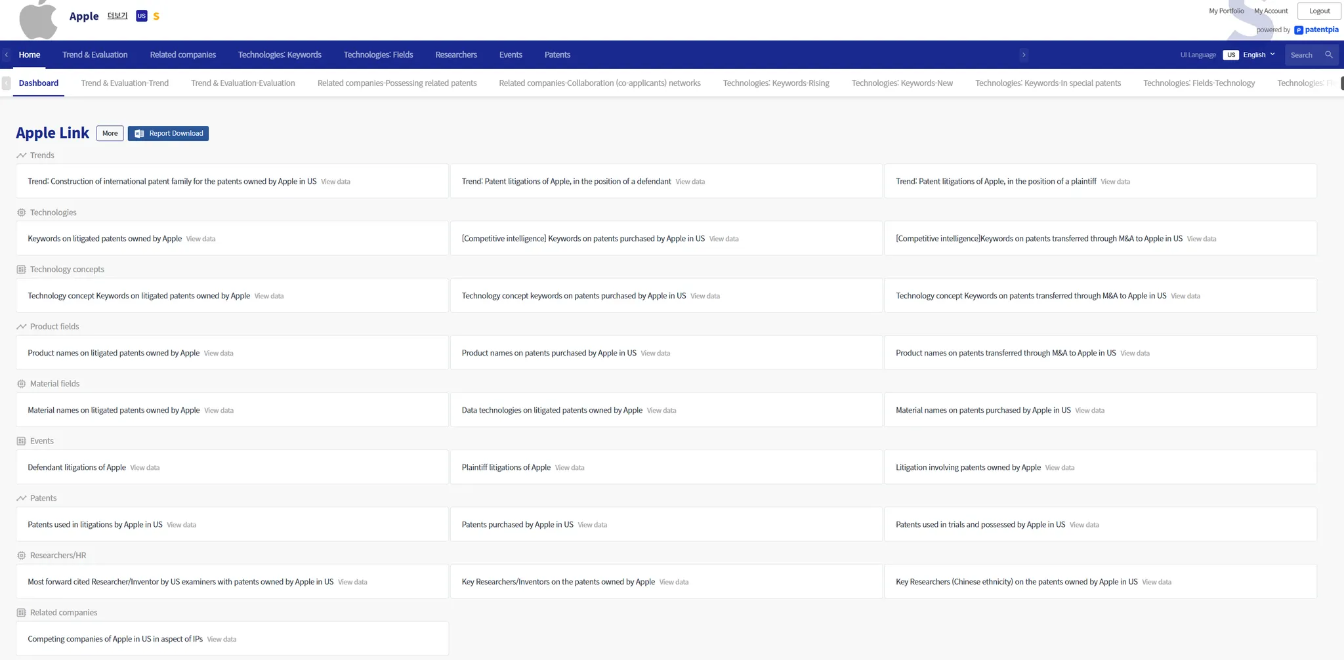Click the Apple logo icon

[39, 19]
